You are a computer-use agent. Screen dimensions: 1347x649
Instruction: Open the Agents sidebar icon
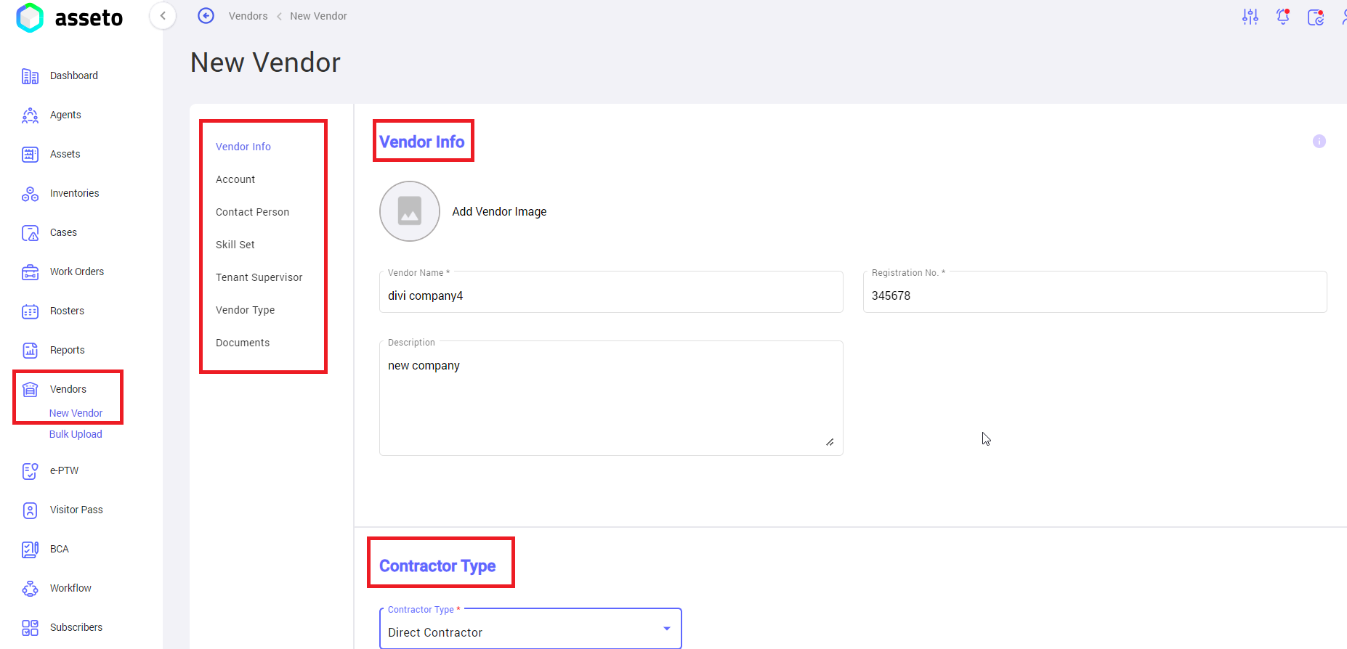pyautogui.click(x=30, y=115)
